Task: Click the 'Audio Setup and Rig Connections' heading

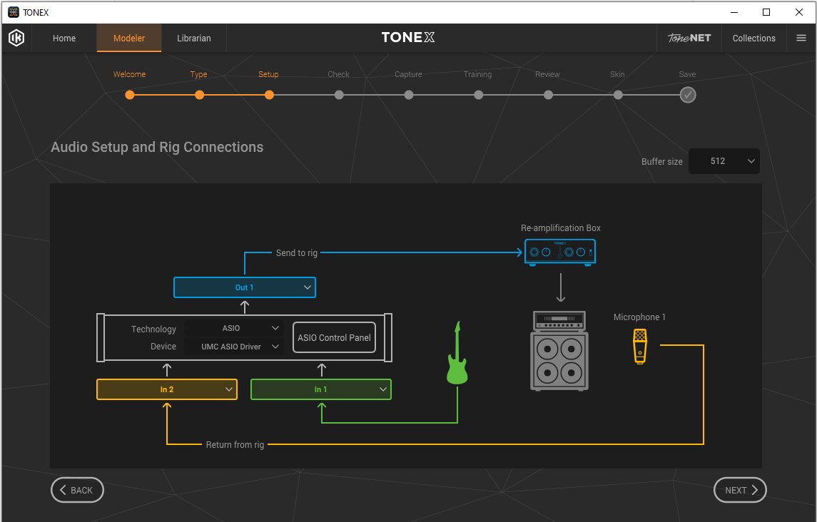Action: (157, 147)
